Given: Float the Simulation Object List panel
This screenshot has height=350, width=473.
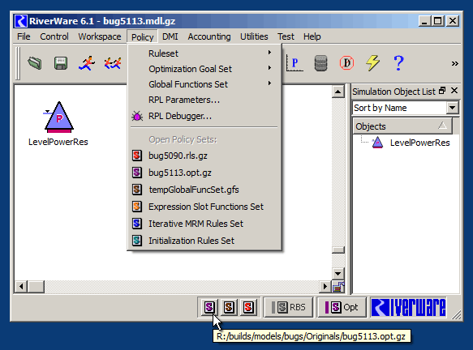Looking at the screenshot, I should [x=442, y=91].
